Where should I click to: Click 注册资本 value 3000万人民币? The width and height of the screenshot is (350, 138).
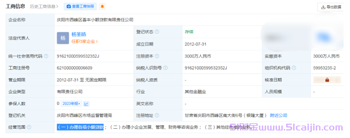(198, 56)
